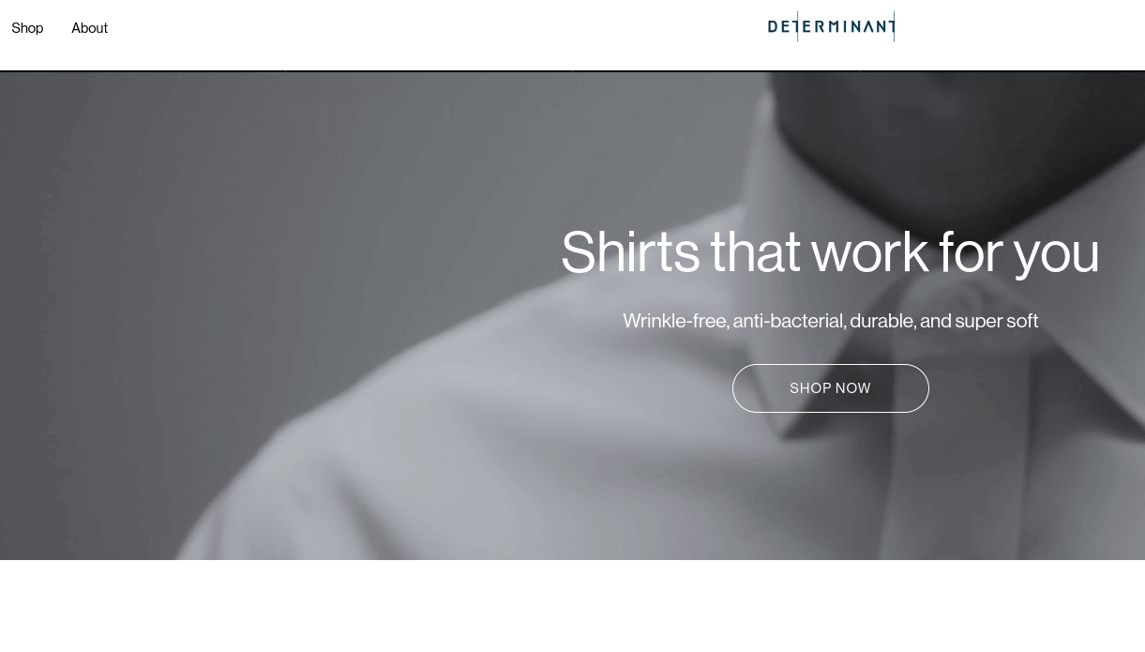Click the word 'Shirts' in the headline
The image size is (1145, 652).
[630, 251]
